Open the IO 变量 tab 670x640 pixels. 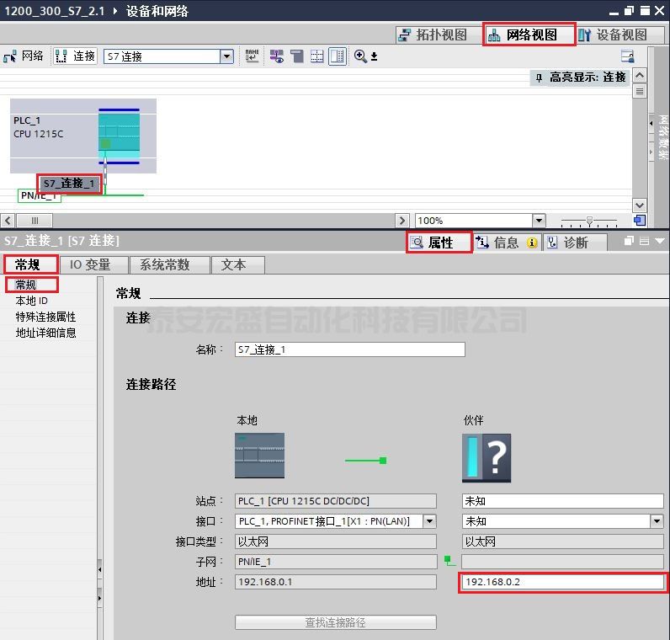[x=90, y=264]
